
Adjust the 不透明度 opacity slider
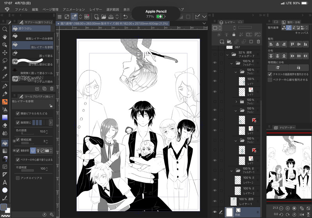(x=28, y=171)
